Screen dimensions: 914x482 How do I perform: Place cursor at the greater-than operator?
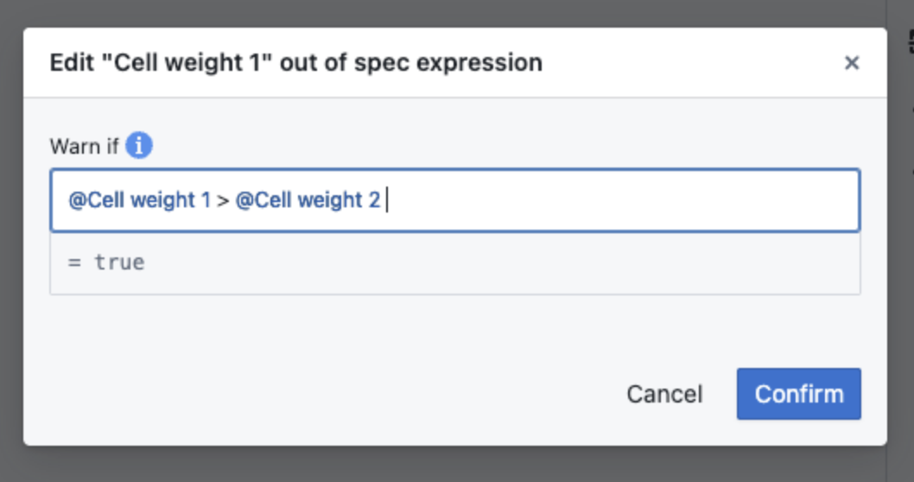tap(223, 200)
